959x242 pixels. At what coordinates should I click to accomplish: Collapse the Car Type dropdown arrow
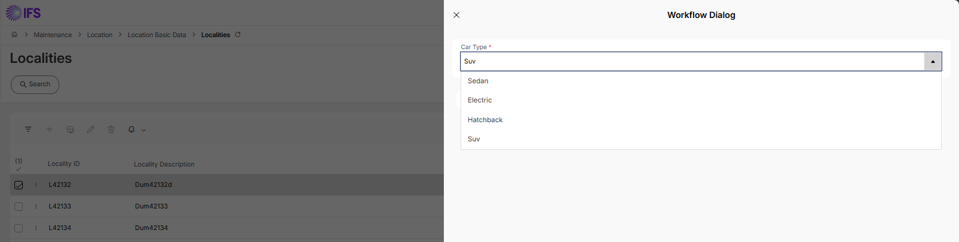point(933,62)
